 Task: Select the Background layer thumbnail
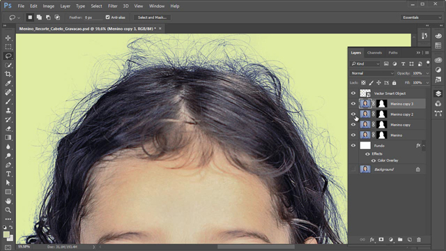tap(365, 169)
